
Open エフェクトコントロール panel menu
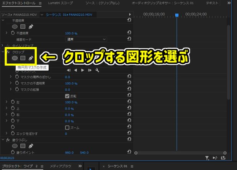tap(40, 3)
